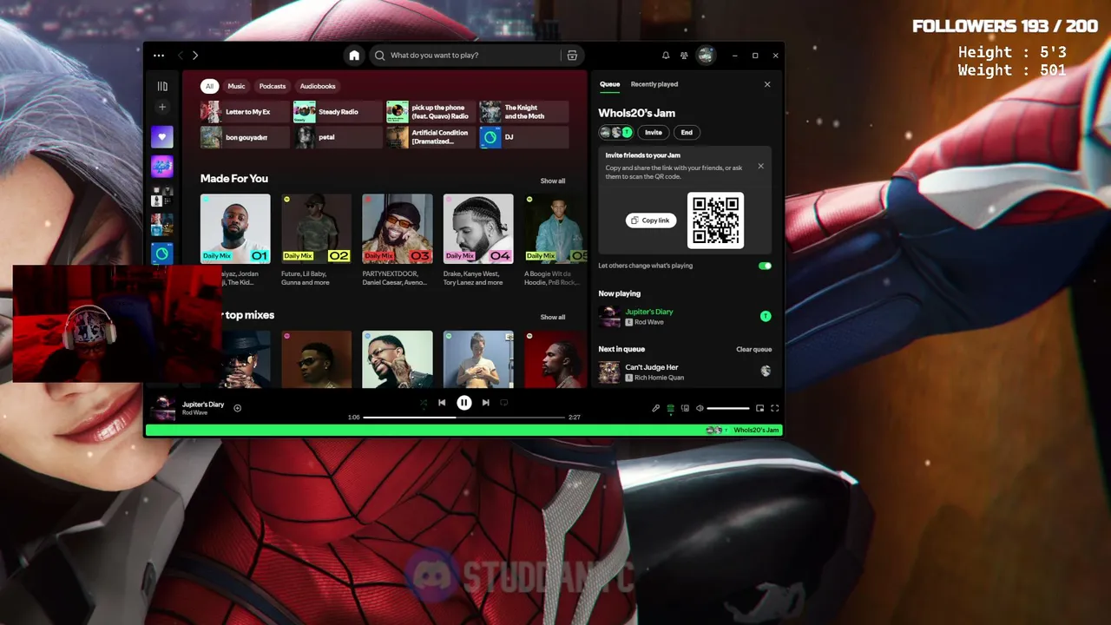The image size is (1111, 625).
Task: Pause the current song
Action: (464, 403)
